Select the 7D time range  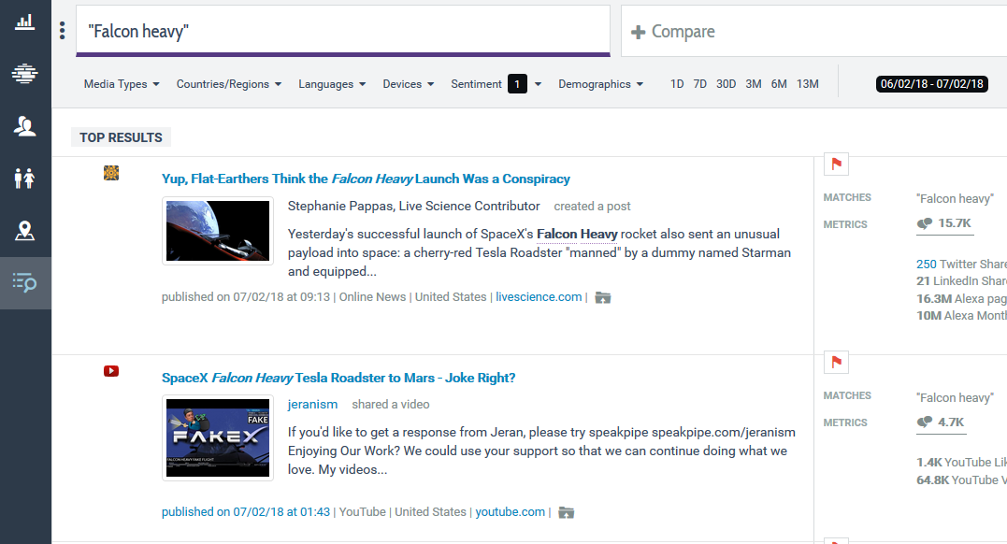pyautogui.click(x=700, y=84)
